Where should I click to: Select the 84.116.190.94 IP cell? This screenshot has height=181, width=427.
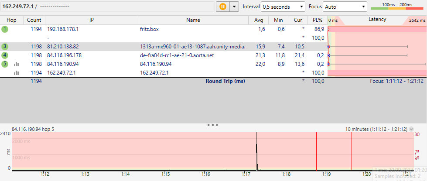click(63, 64)
